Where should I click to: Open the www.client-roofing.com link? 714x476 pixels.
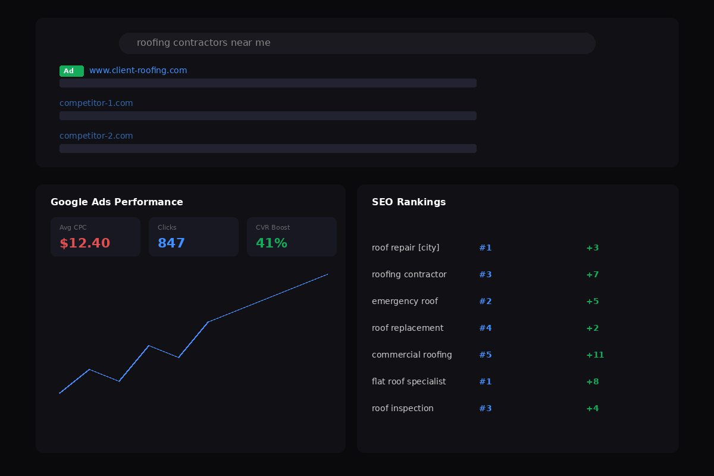pos(138,70)
